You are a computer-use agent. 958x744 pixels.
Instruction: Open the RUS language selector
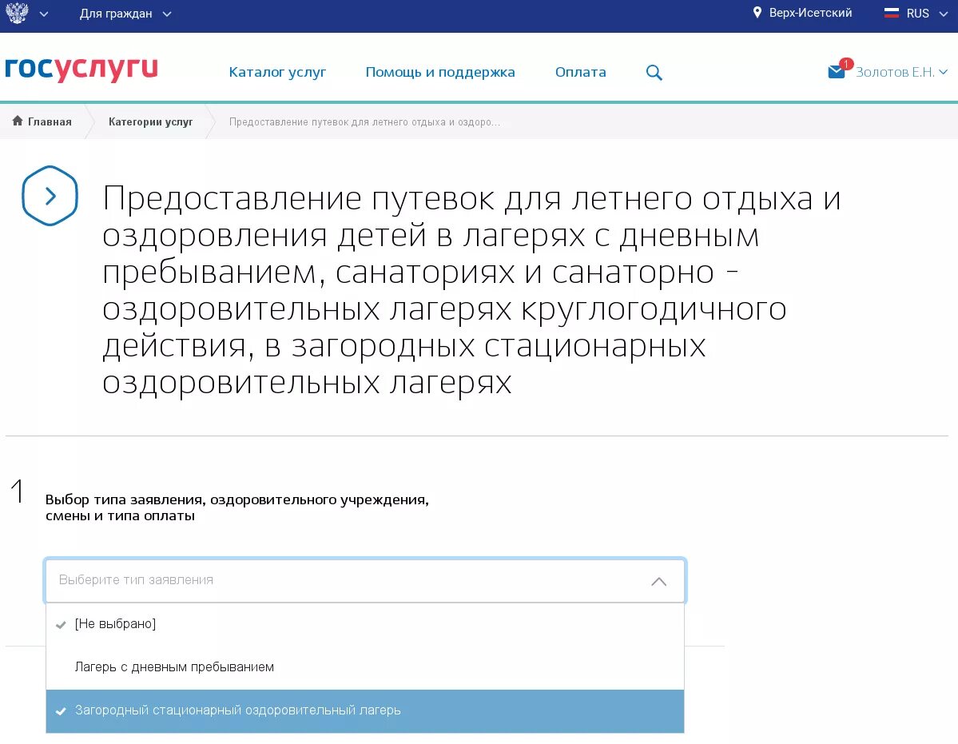[916, 13]
